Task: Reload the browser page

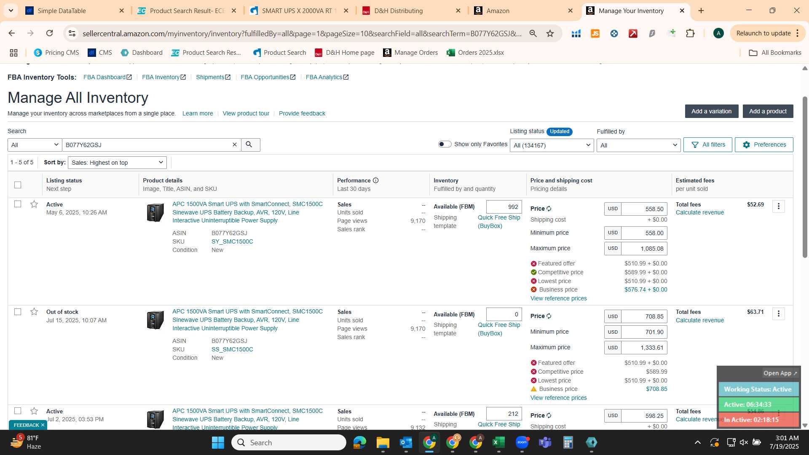Action: click(49, 33)
